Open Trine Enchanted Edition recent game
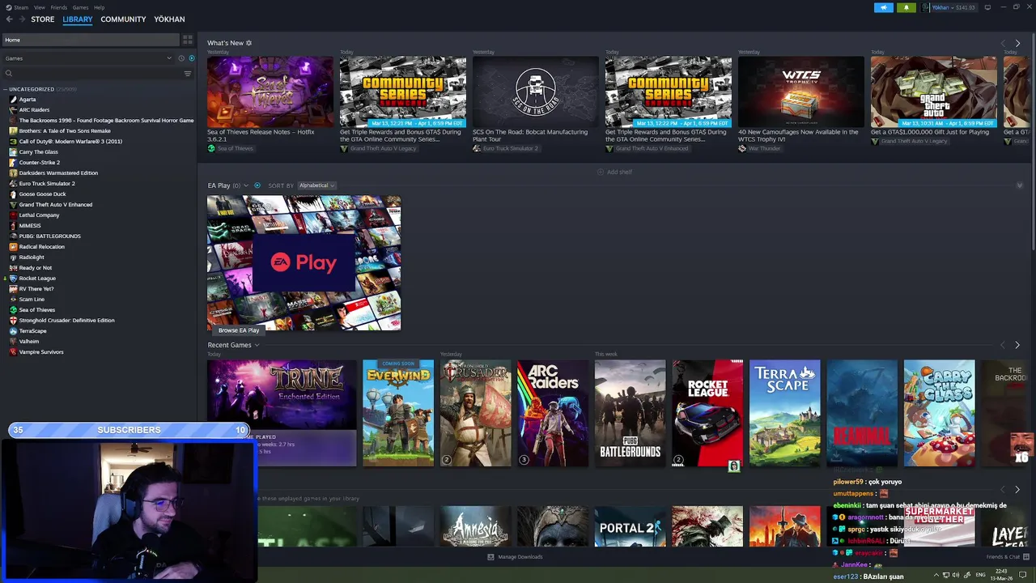1036x583 pixels. pyautogui.click(x=282, y=395)
